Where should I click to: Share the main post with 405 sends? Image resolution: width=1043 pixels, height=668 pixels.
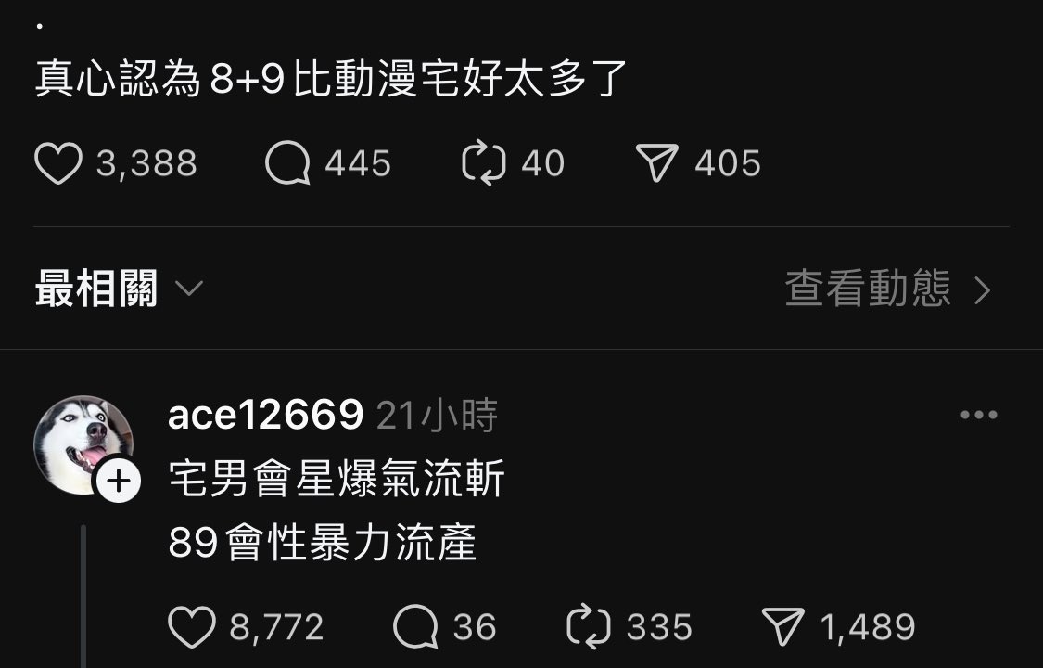point(657,163)
